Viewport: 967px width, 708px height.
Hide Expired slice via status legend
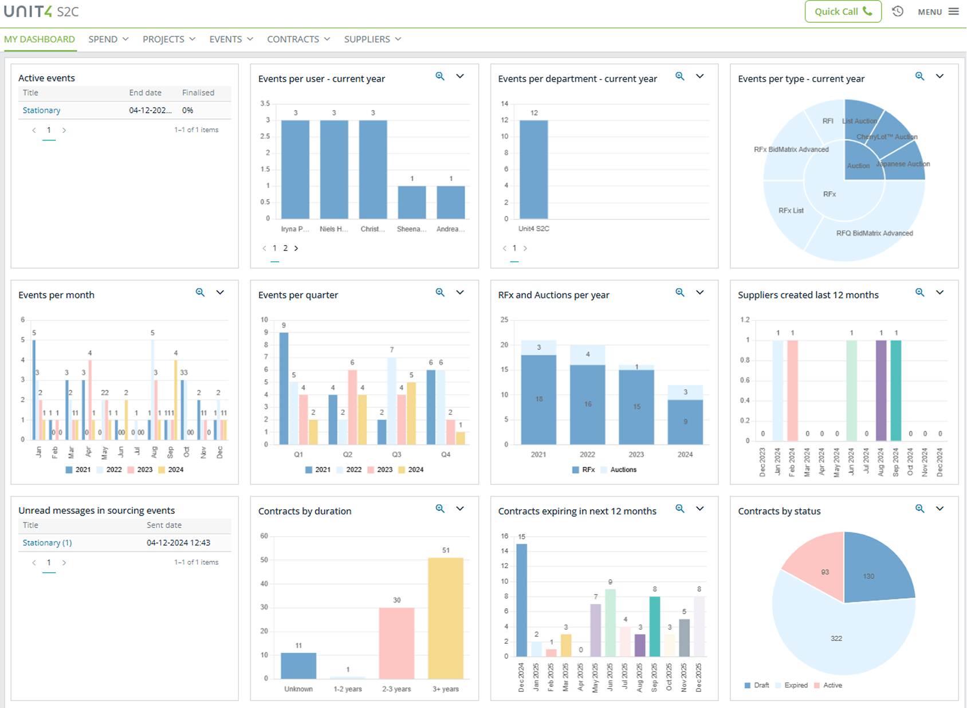click(x=791, y=686)
